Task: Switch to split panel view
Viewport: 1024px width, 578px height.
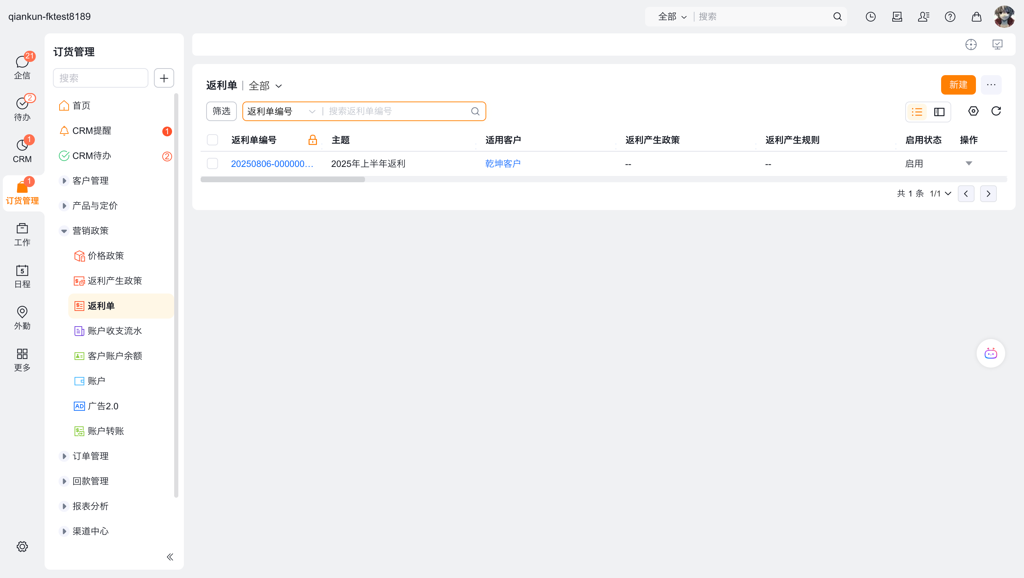Action: tap(939, 112)
